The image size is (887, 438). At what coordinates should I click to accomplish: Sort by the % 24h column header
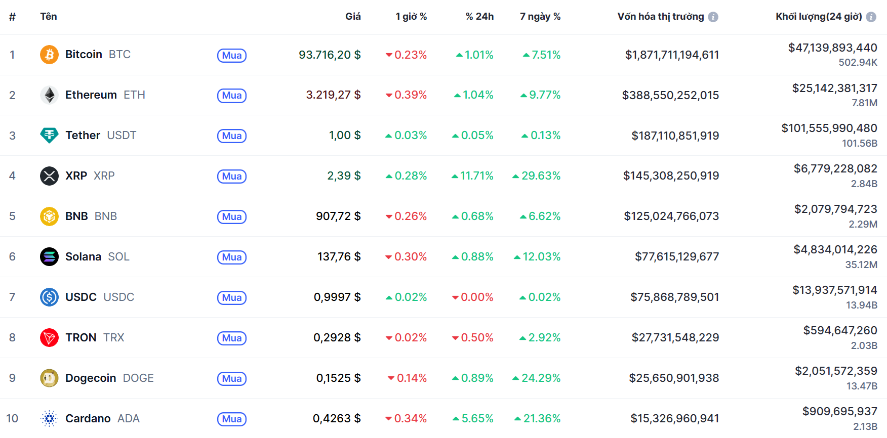click(479, 16)
